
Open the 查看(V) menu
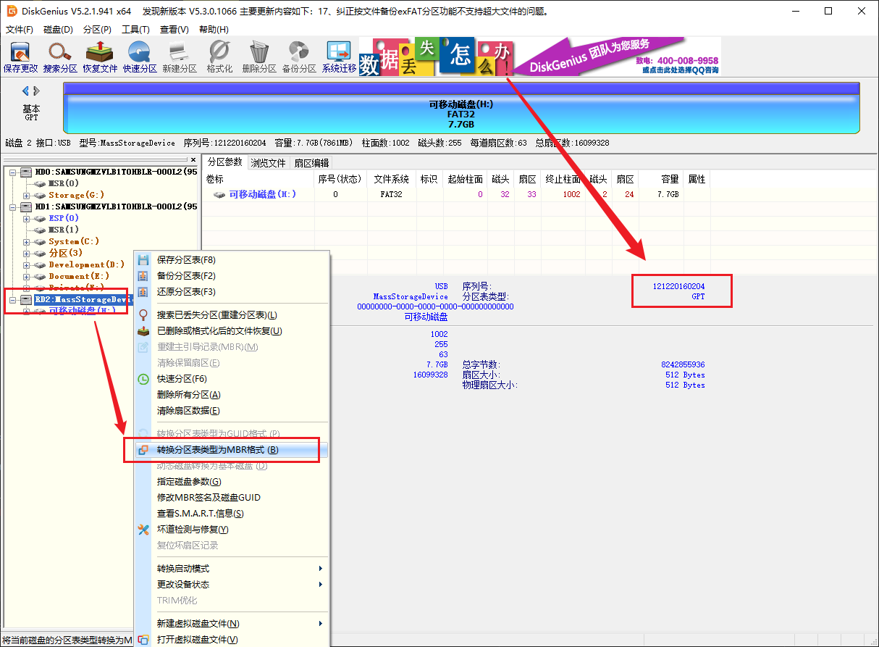click(x=174, y=29)
